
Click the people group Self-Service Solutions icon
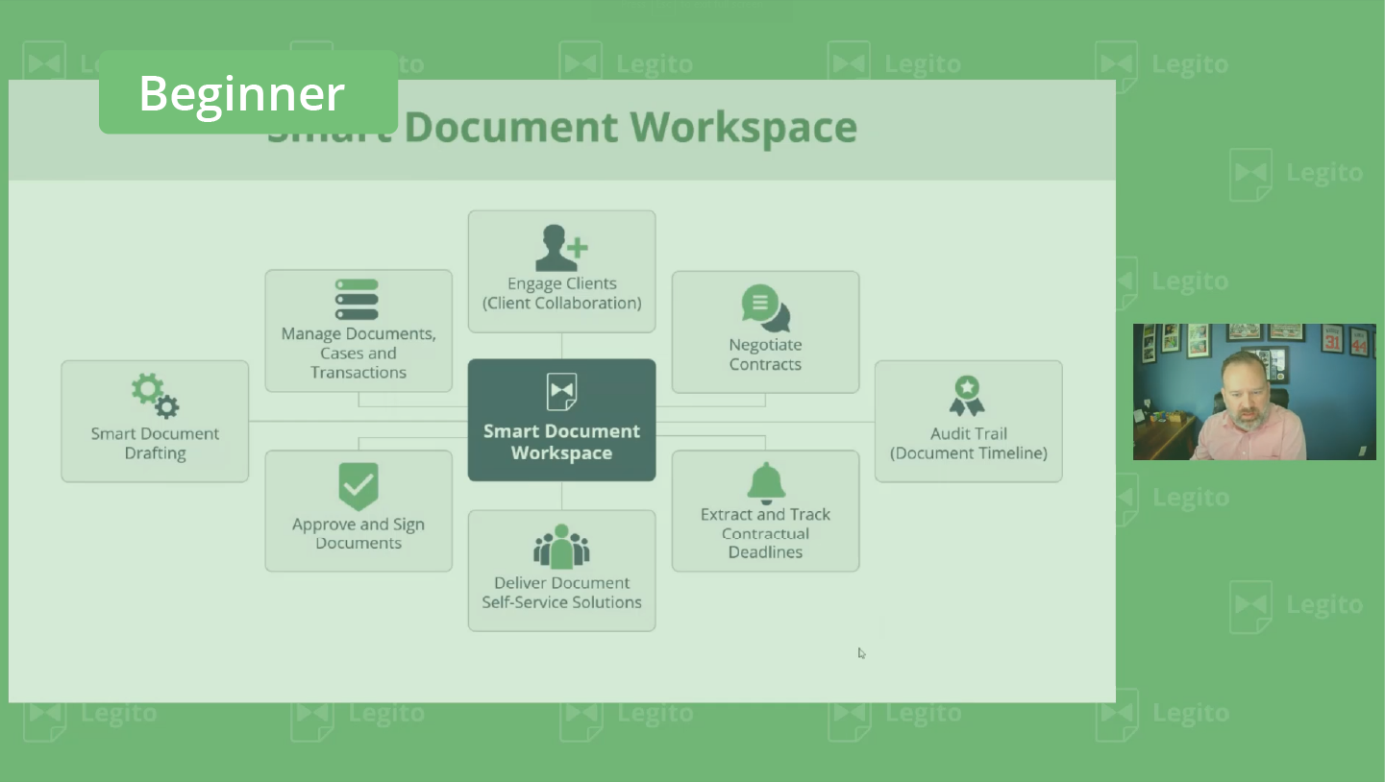tap(561, 546)
